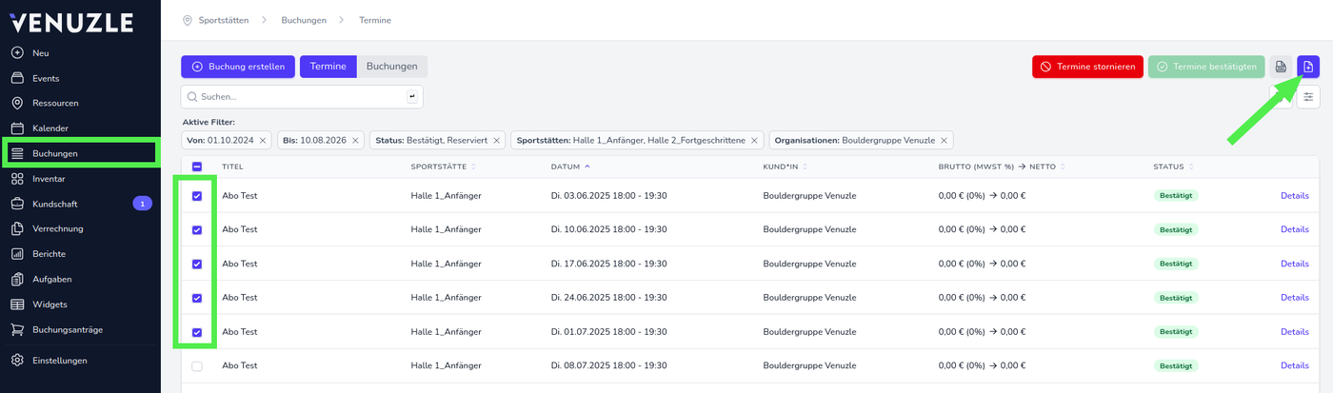Viewport: 1333px width, 393px height.
Task: Remove the 'Von: 01.10.2024' filter
Action: (263, 140)
